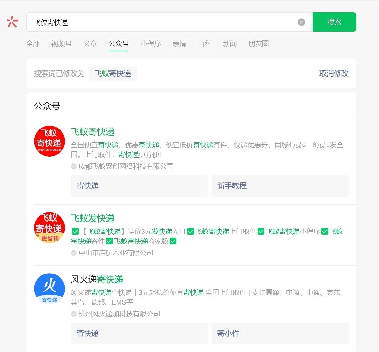
Task: Click company name 杭州风火递加科技有限公司
Action: pyautogui.click(x=119, y=314)
